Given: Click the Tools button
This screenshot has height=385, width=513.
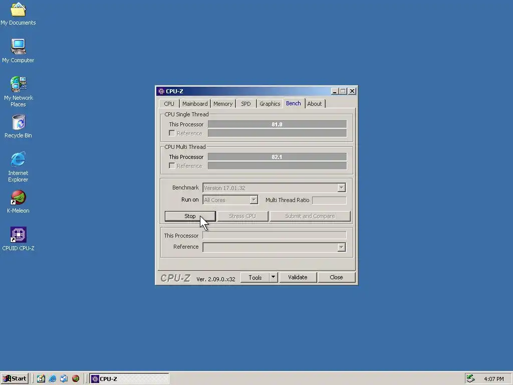Looking at the screenshot, I should [x=255, y=277].
